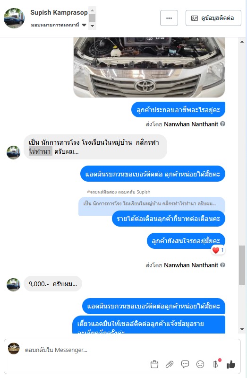This screenshot has width=247, height=378.
Task: Open saved replies speech bubble icon
Action: [185, 364]
